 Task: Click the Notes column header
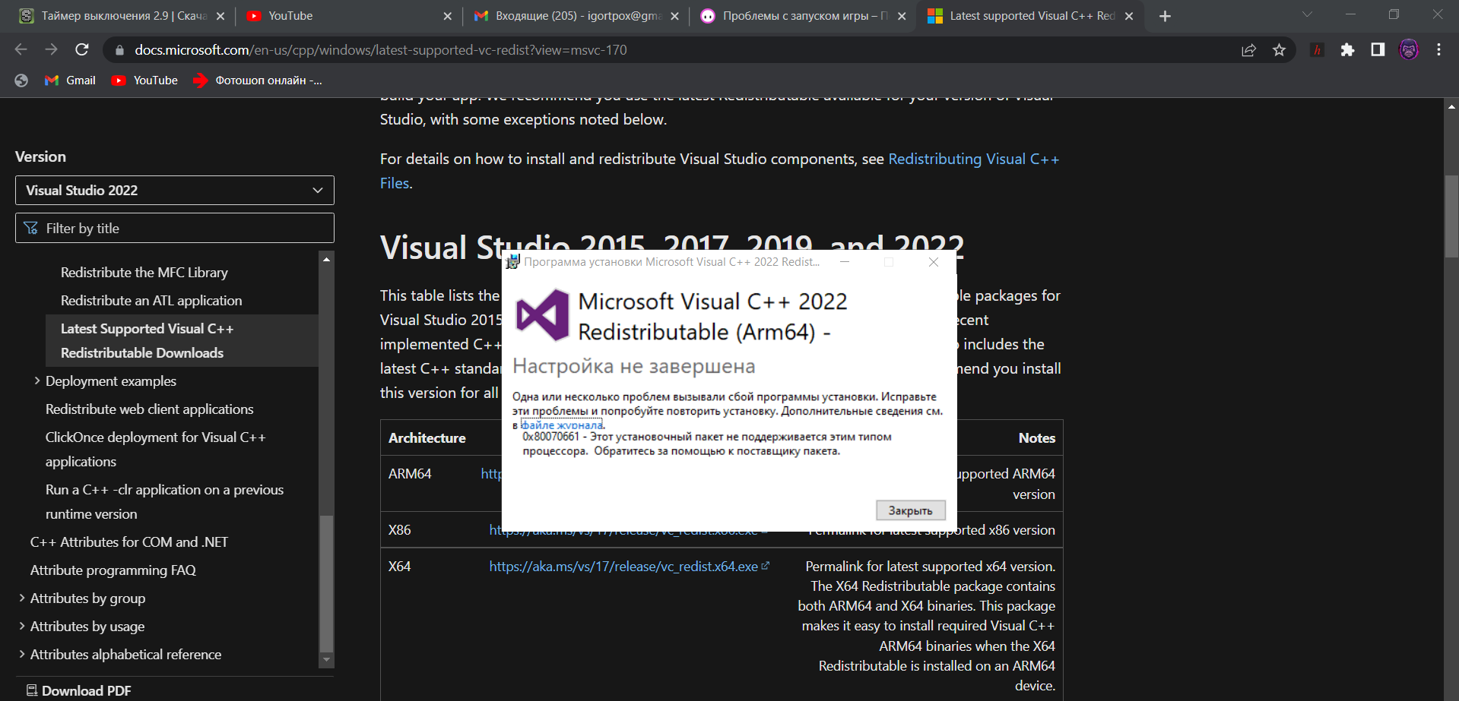coord(1036,437)
